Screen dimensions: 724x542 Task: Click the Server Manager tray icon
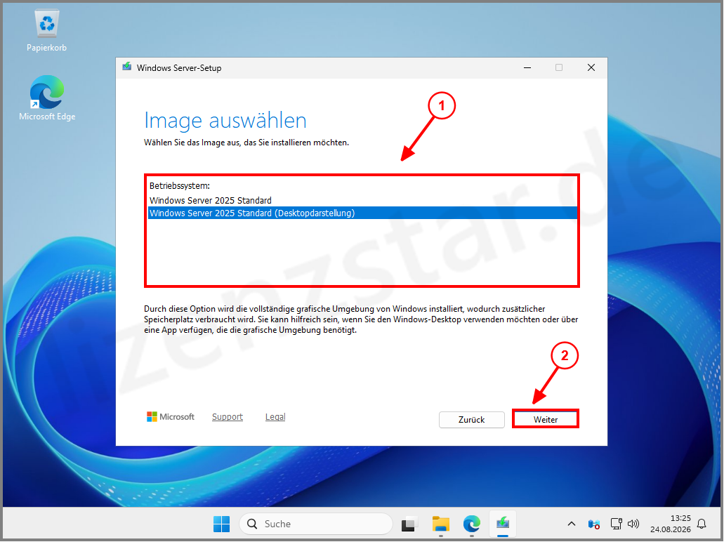click(x=594, y=524)
